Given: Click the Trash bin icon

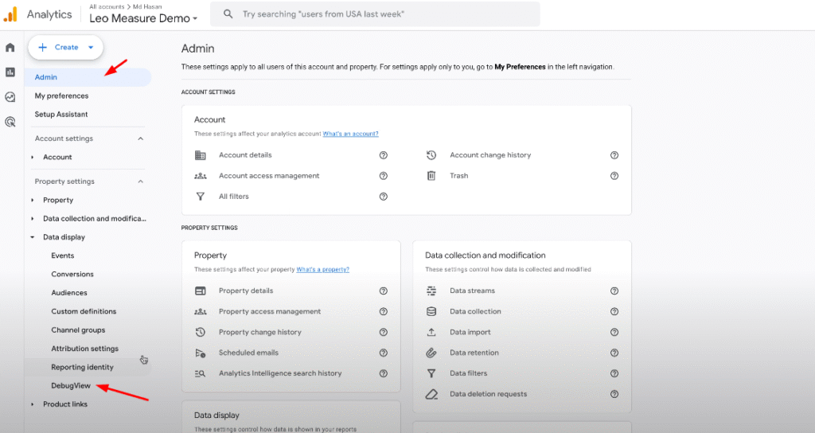Looking at the screenshot, I should pyautogui.click(x=431, y=176).
